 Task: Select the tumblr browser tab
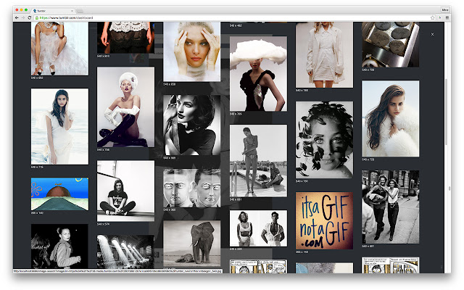pos(53,11)
